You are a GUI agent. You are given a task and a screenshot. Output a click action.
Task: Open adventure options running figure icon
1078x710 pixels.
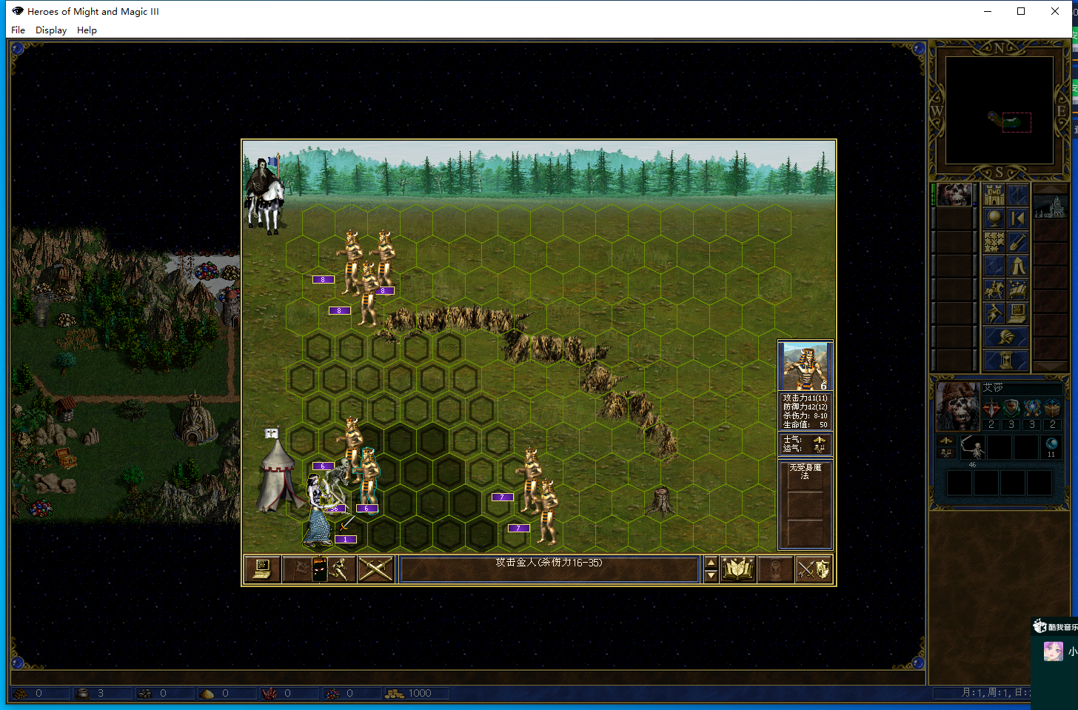click(994, 313)
